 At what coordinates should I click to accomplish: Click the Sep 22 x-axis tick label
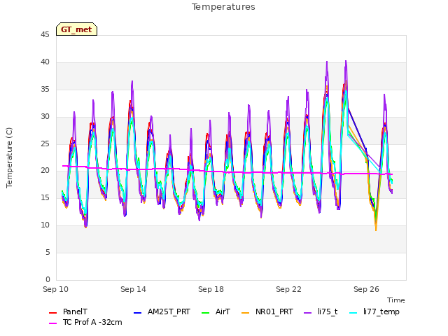tap(288, 289)
